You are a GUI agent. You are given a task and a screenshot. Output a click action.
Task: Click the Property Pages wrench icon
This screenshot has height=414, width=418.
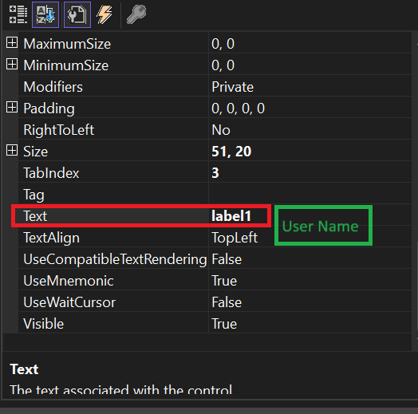pos(136,14)
